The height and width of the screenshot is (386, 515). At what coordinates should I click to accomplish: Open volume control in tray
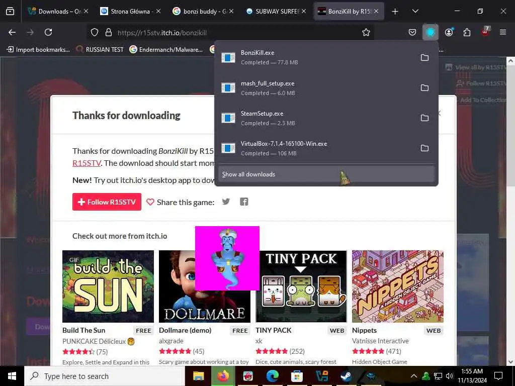click(450, 376)
